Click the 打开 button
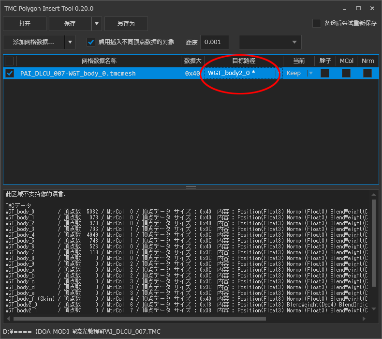This screenshot has width=382, height=339. click(x=25, y=24)
